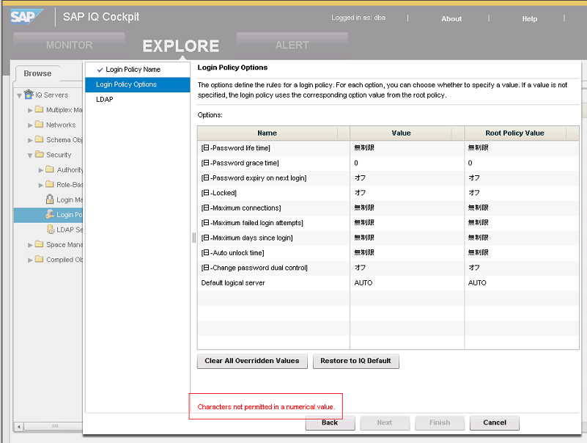587x443 pixels.
Task: Expand the Authority tree node
Action: click(41, 170)
